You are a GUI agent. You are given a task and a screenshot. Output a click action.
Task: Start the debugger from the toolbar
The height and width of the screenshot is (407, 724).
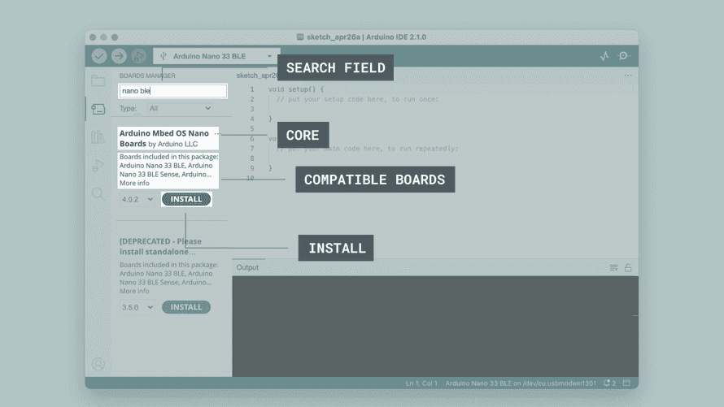(139, 56)
